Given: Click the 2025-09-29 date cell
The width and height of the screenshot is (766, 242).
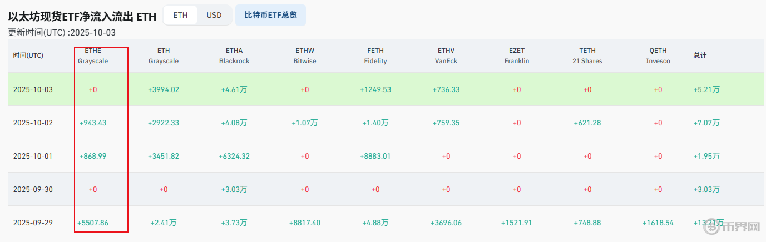Looking at the screenshot, I should 33,223.
